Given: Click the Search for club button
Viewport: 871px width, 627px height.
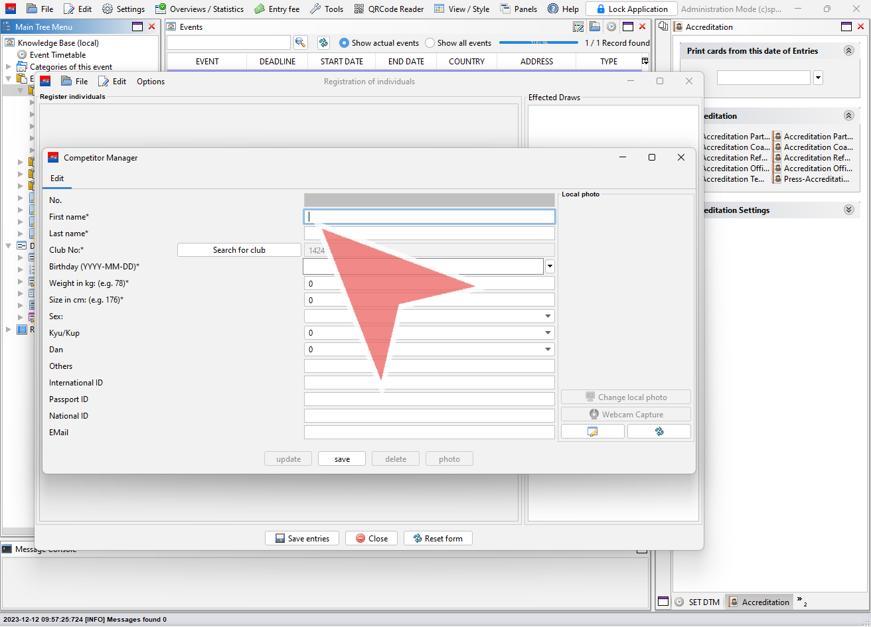Looking at the screenshot, I should point(239,250).
